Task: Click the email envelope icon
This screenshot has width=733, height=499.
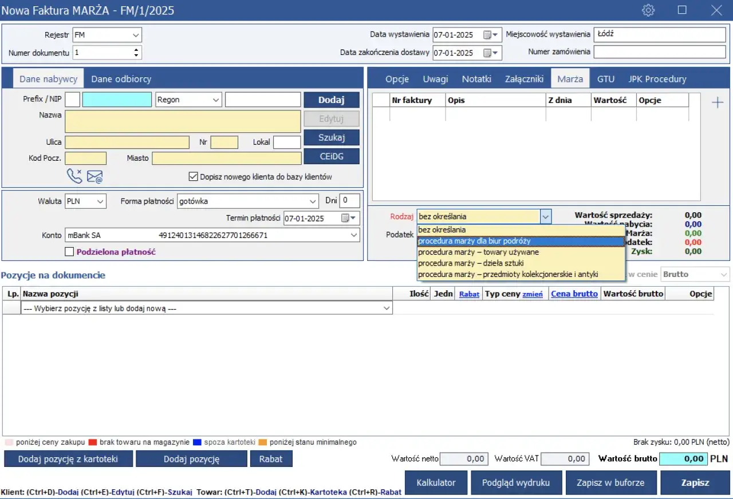Action: [x=94, y=177]
